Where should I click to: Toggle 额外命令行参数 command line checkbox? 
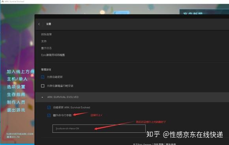[x=49, y=115]
